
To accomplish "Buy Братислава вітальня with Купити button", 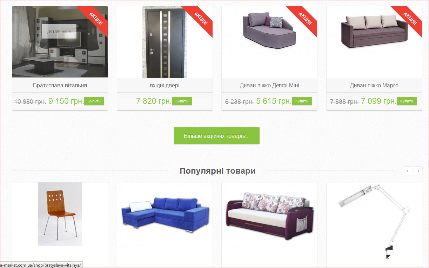I will (94, 101).
